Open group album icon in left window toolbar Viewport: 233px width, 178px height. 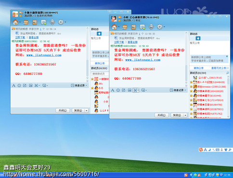tap(35, 22)
